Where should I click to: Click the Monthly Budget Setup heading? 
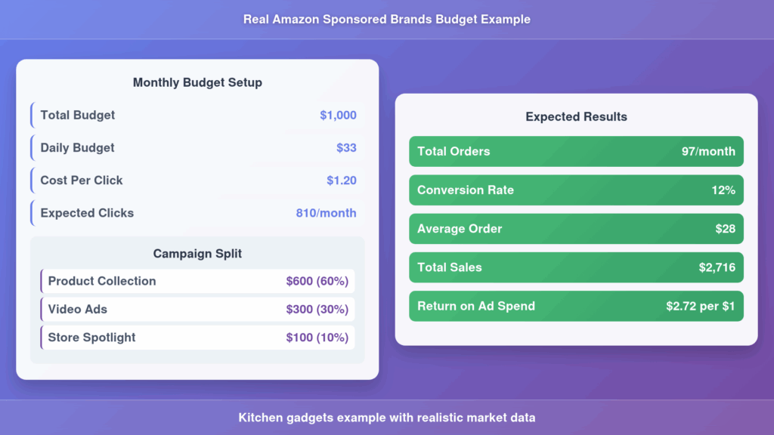pyautogui.click(x=197, y=82)
